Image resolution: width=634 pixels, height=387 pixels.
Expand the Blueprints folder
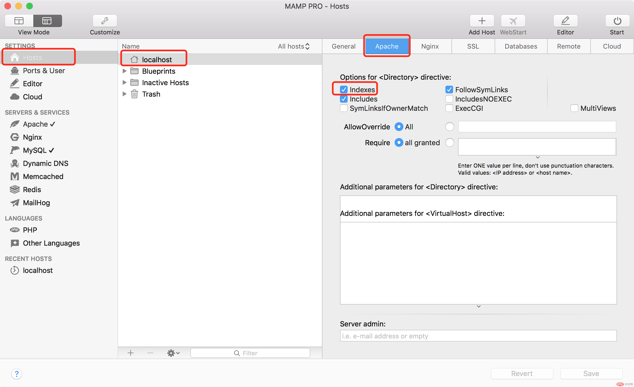click(x=125, y=71)
